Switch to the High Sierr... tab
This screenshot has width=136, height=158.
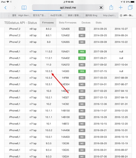click(x=24, y=15)
